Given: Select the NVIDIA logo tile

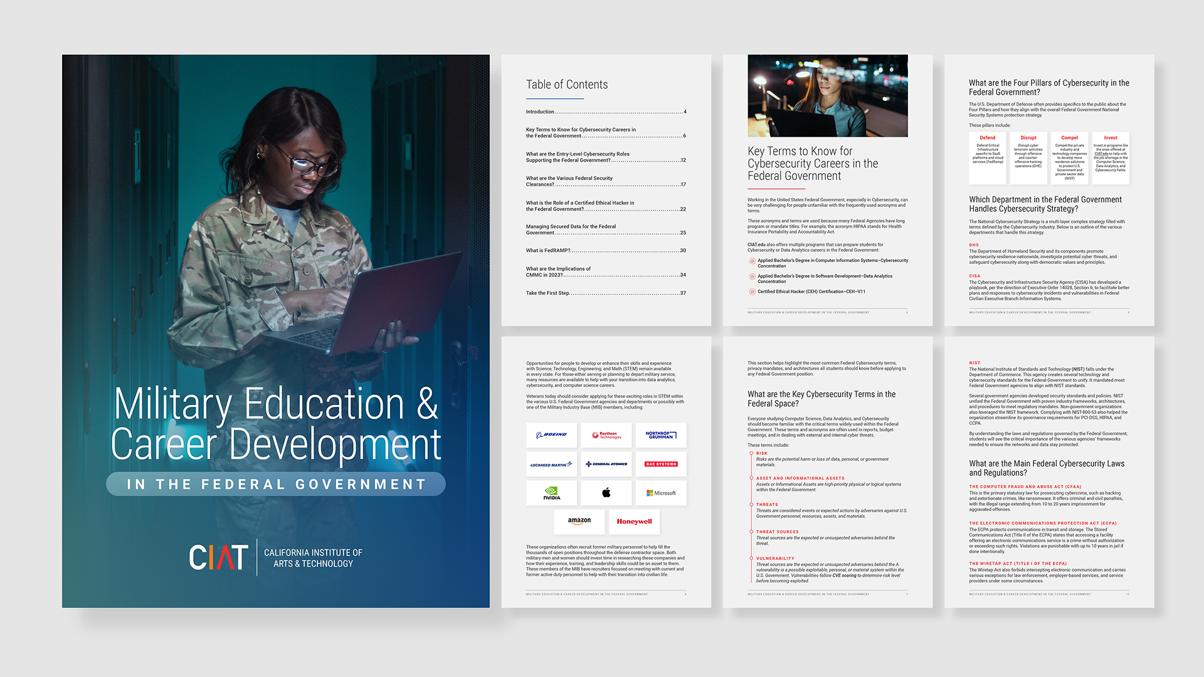Looking at the screenshot, I should 551,493.
